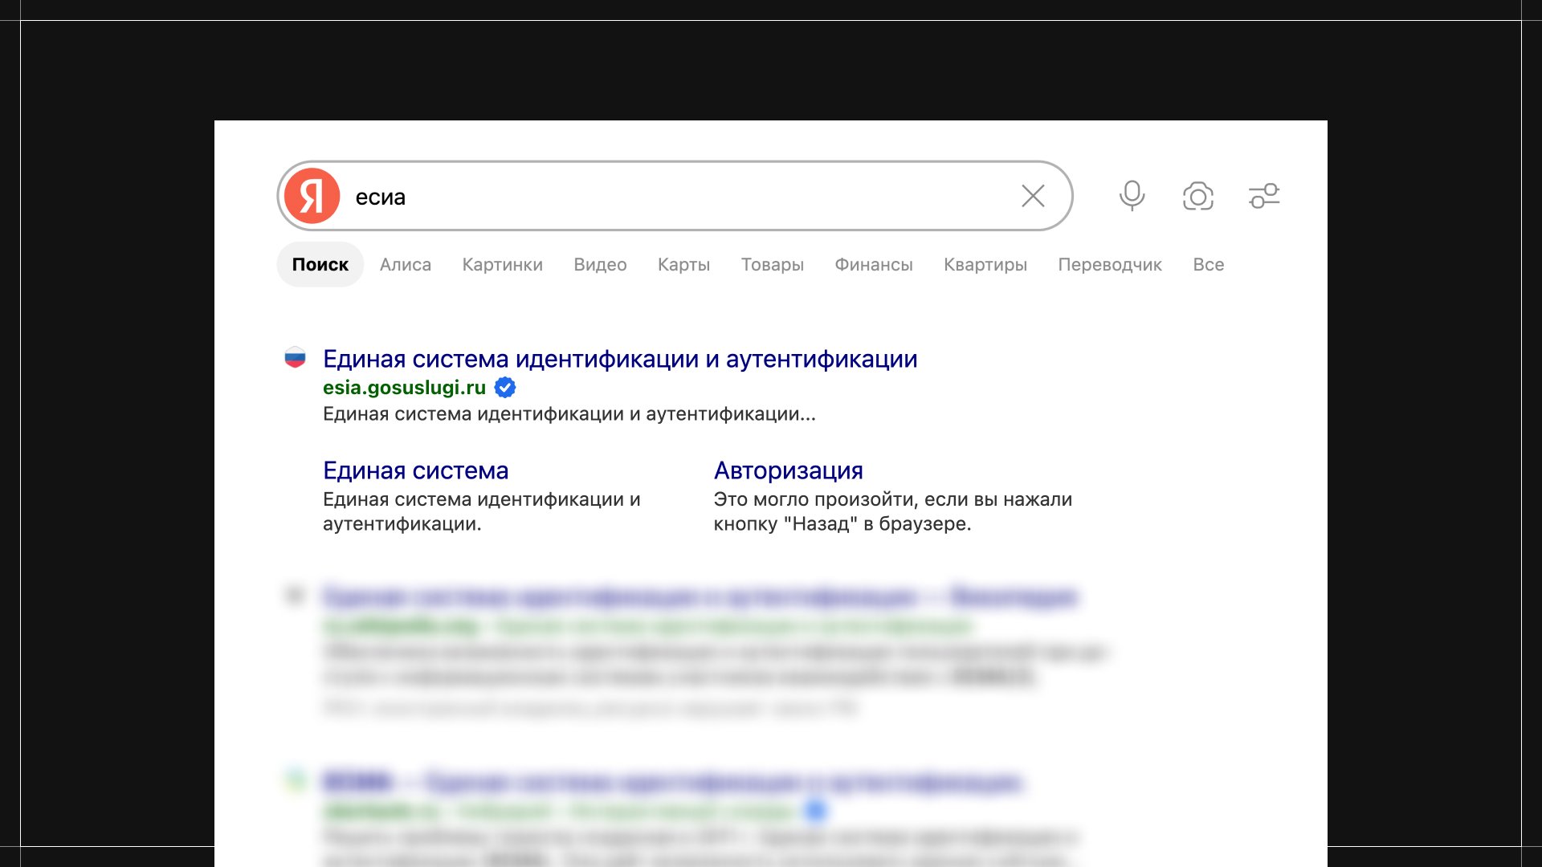Open search settings sliders icon
The width and height of the screenshot is (1542, 867).
click(x=1264, y=196)
